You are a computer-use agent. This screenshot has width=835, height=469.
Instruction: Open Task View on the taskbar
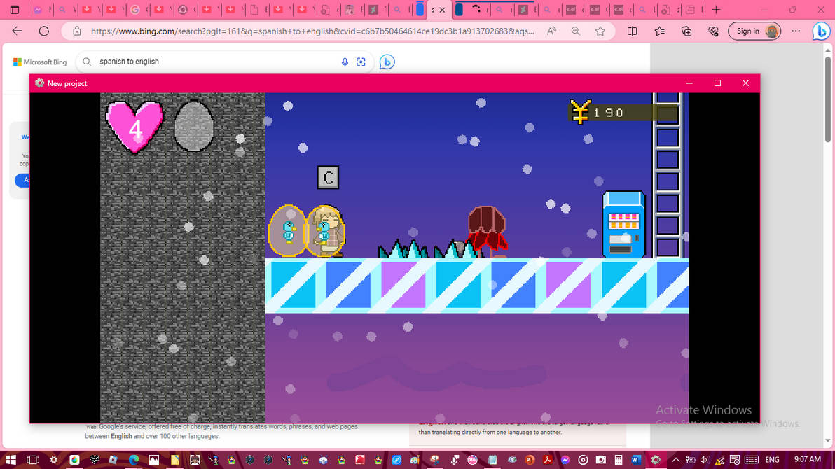[x=33, y=459]
